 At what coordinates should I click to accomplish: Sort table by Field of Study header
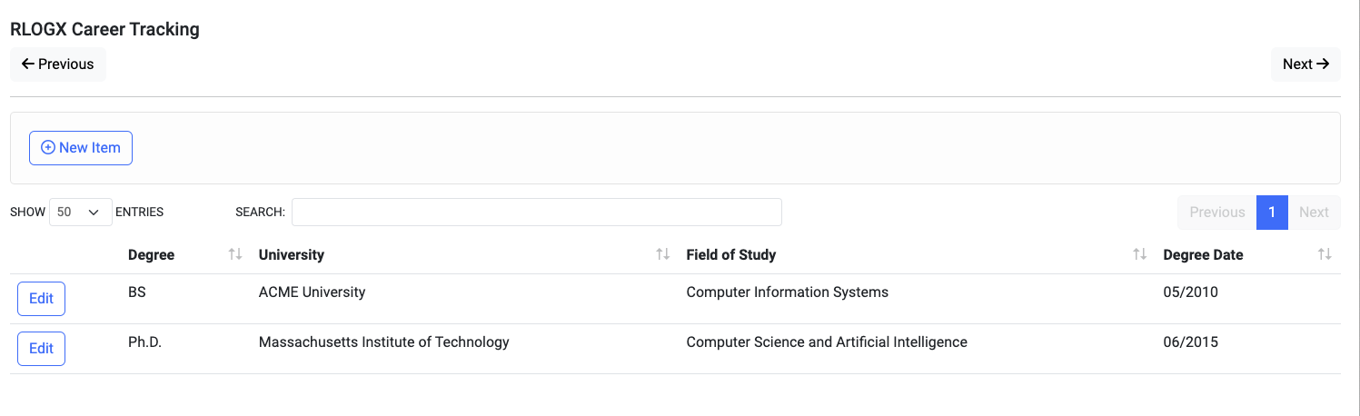coord(731,255)
